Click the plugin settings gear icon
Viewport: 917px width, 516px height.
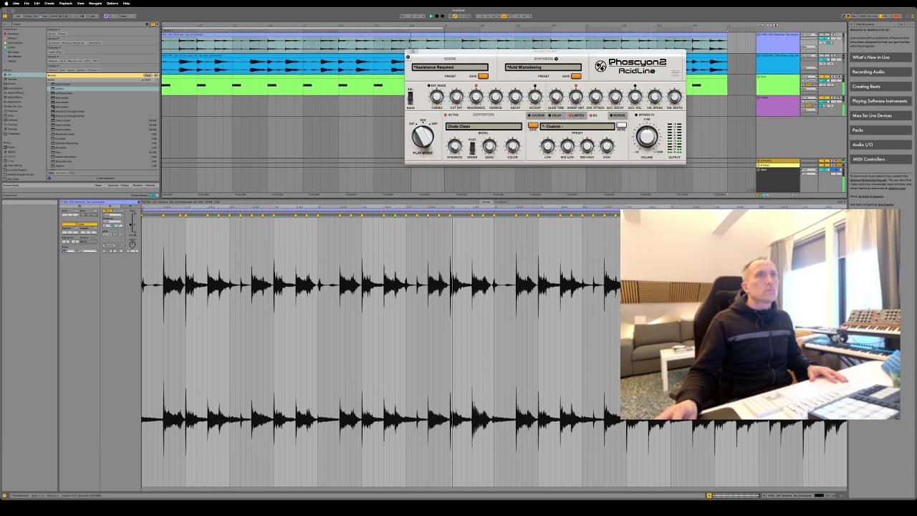pyautogui.click(x=408, y=57)
